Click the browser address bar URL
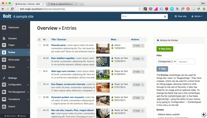Screen dimensions: 207x118 (42, 9)
